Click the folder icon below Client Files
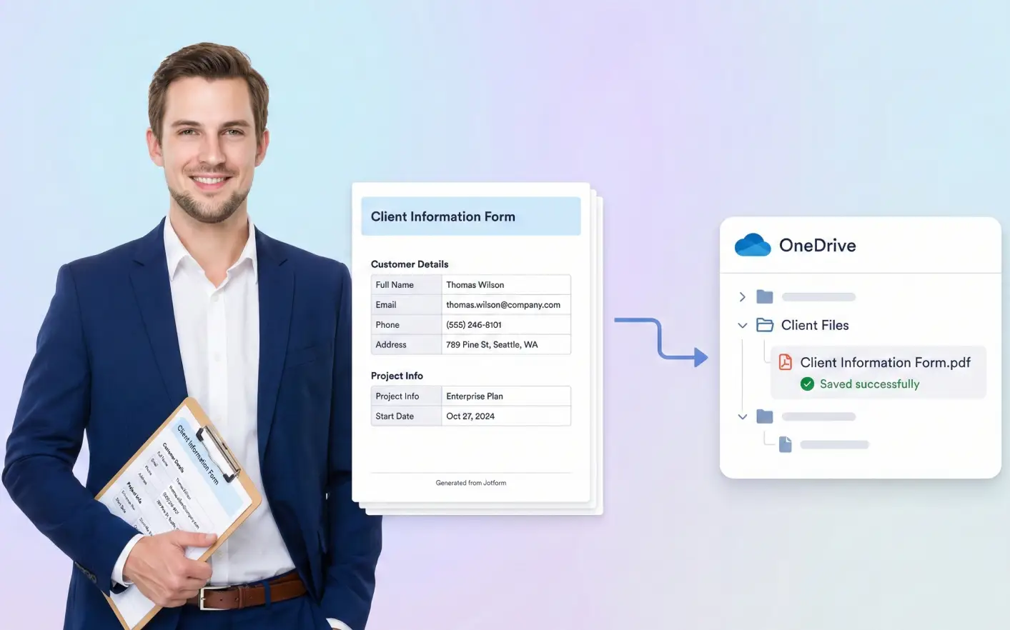Viewport: 1010px width, 630px height. point(764,416)
